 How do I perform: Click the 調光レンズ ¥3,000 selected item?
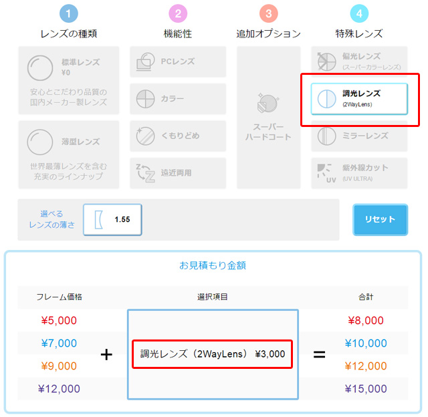click(x=213, y=354)
